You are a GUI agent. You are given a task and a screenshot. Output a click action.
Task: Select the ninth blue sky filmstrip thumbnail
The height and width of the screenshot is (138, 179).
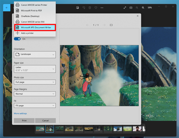(x=118, y=129)
